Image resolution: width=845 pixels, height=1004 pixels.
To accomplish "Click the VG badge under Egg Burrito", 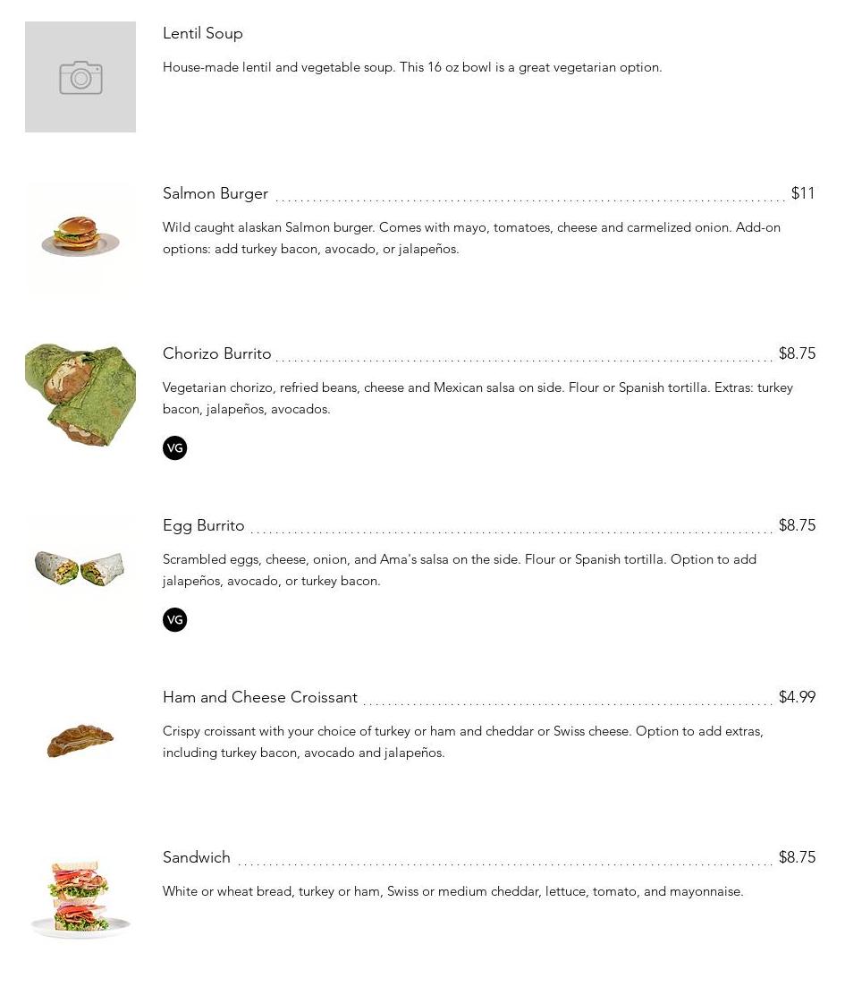I will pos(175,620).
